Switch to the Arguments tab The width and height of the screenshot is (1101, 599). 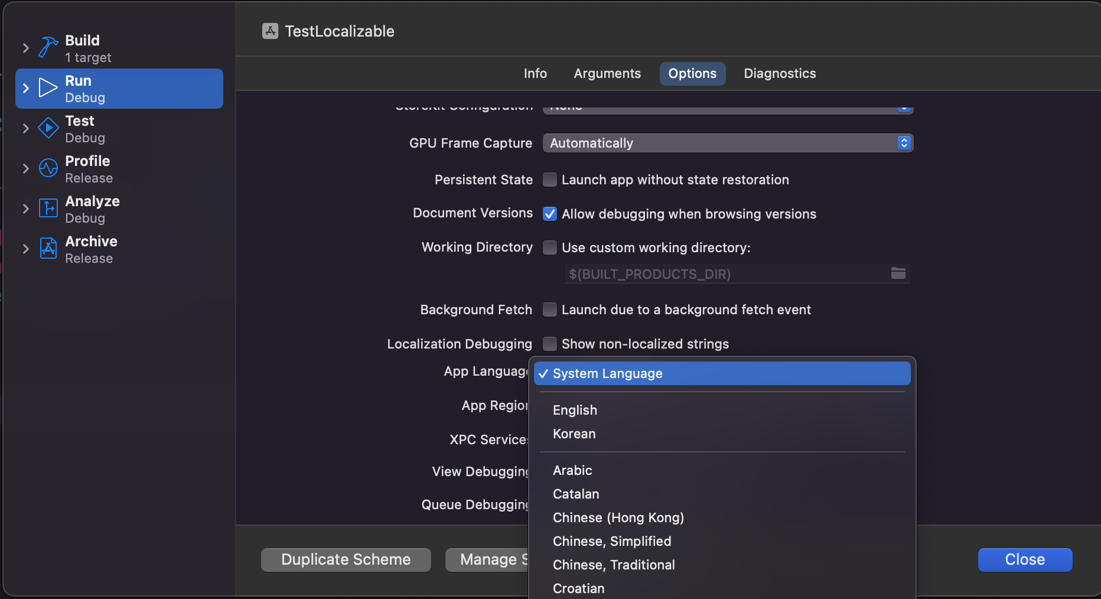[x=607, y=74]
